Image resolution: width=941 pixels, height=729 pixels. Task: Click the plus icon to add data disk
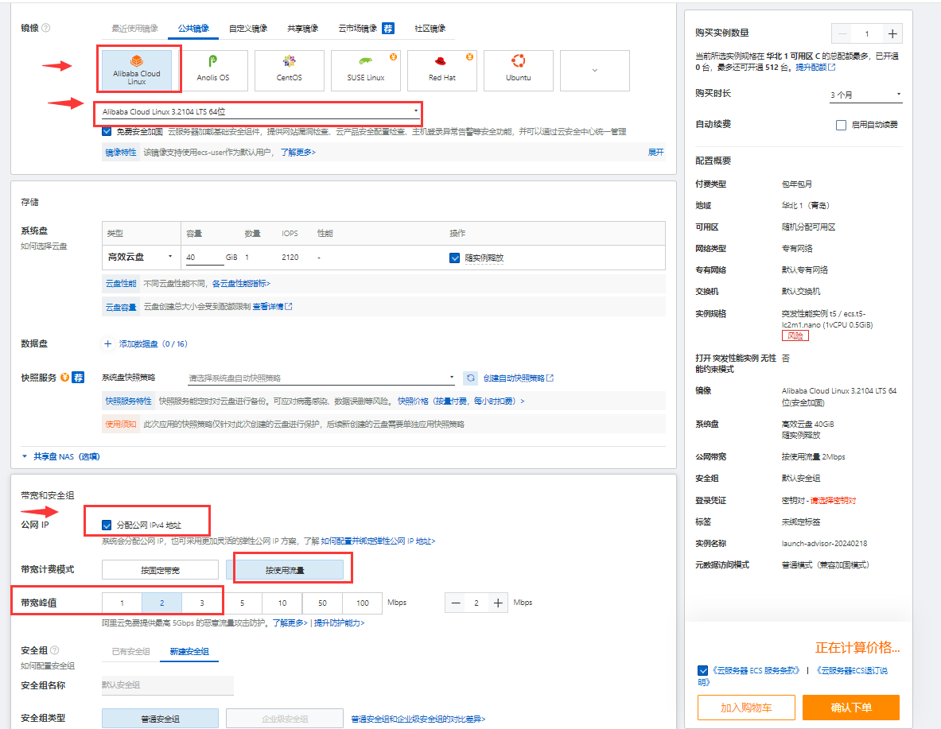coord(108,344)
